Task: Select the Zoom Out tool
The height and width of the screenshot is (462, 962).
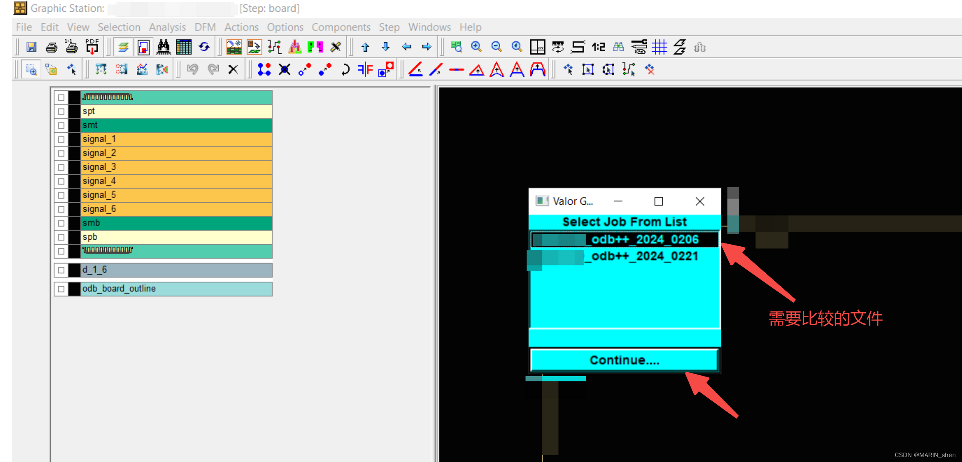Action: (496, 47)
